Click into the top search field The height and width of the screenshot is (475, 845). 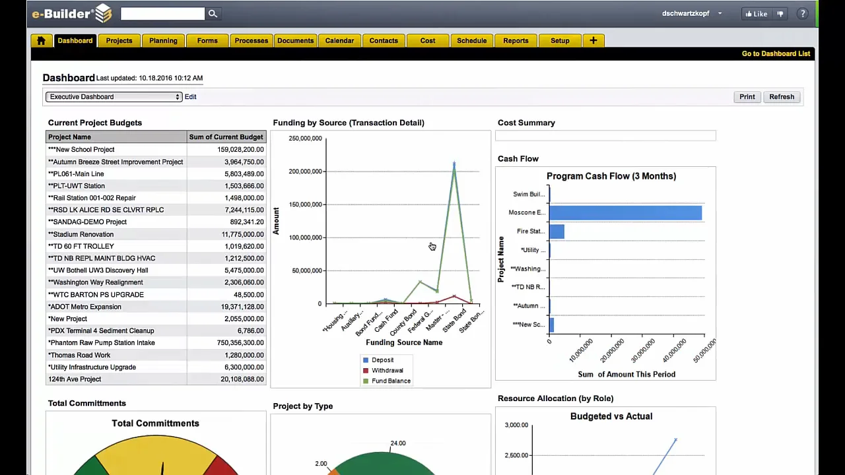tap(162, 14)
